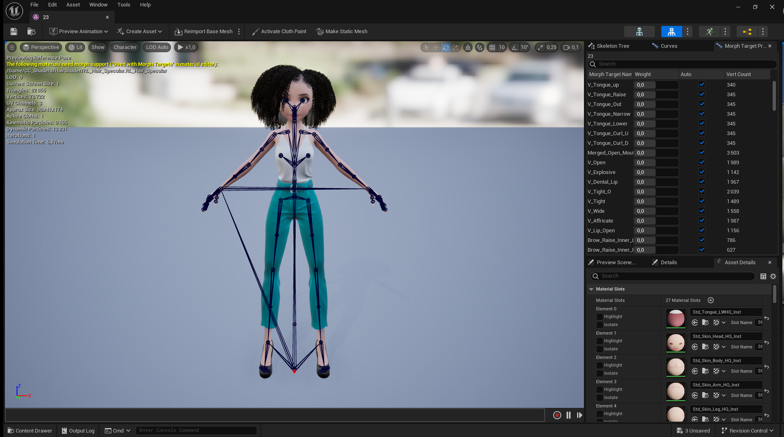Image resolution: width=784 pixels, height=437 pixels.
Task: Uncheck Auto for V_Tongue_up morph
Action: coord(702,85)
